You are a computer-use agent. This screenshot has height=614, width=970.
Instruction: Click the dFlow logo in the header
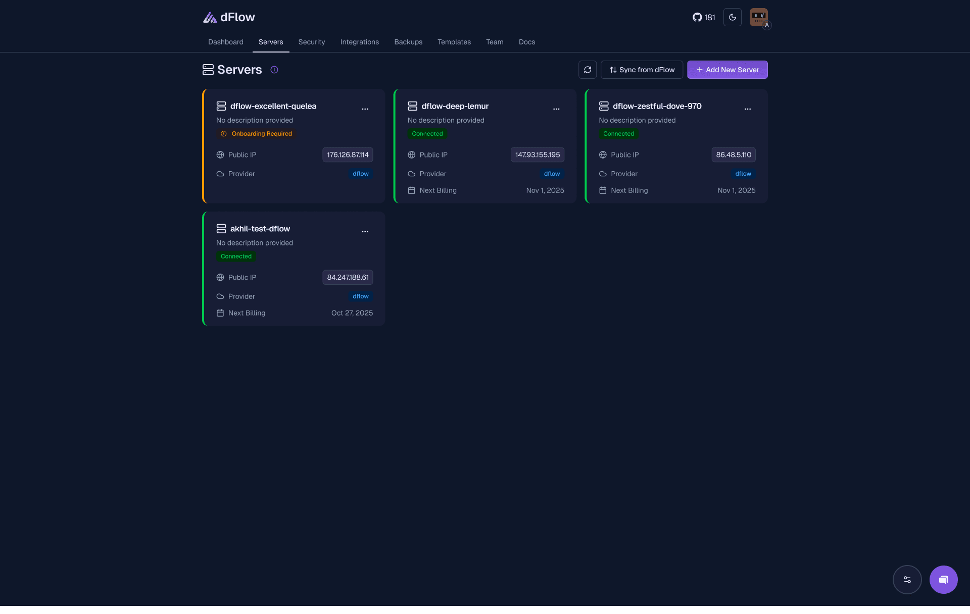[x=228, y=17]
